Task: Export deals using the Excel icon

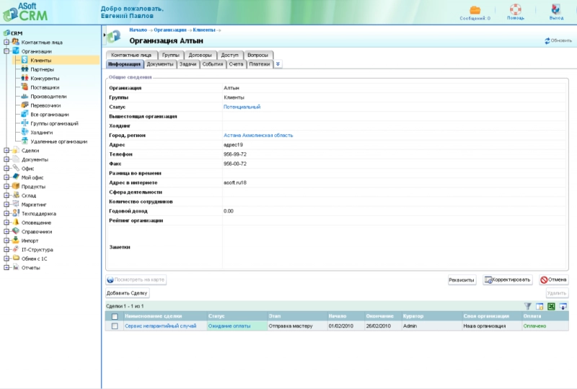Action: [x=550, y=307]
